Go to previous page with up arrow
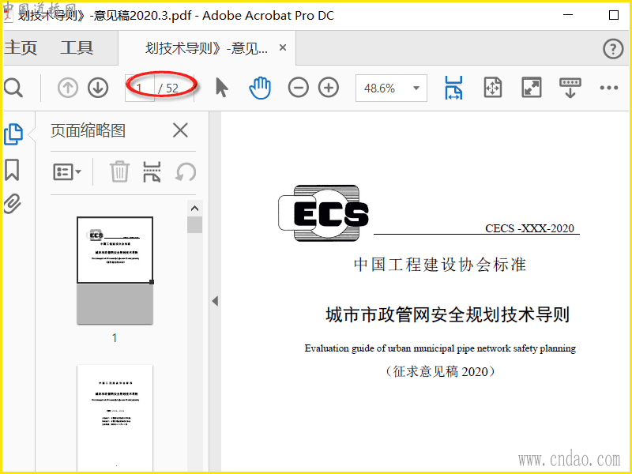 (x=68, y=88)
